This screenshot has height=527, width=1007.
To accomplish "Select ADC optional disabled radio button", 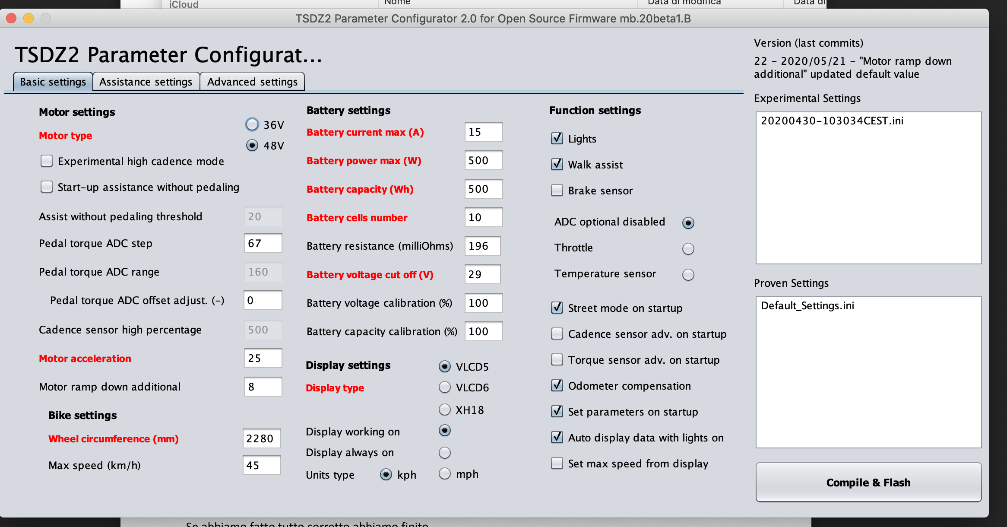I will [x=688, y=223].
